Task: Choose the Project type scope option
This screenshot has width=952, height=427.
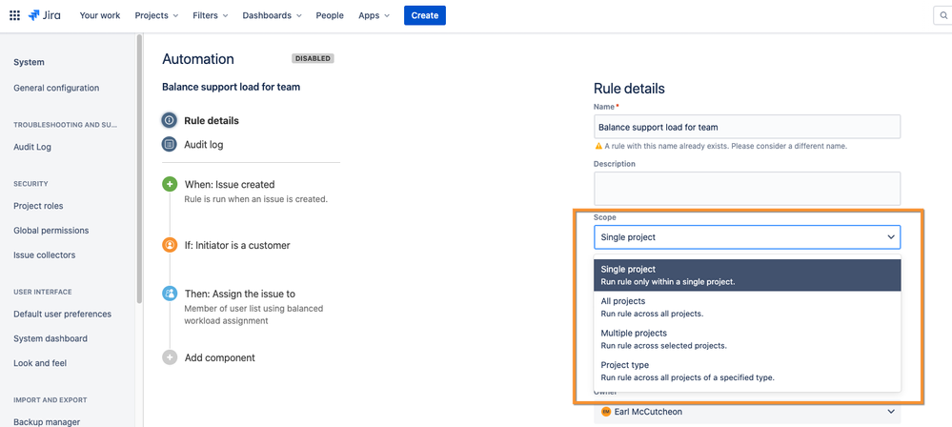Action: (x=747, y=371)
